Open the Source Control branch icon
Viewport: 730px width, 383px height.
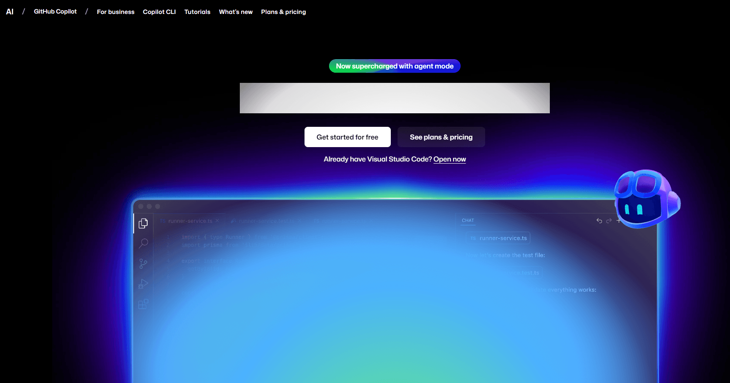click(143, 264)
